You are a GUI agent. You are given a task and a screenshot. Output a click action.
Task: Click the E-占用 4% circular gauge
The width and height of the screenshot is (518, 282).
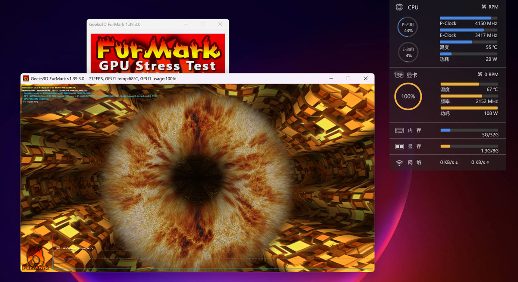pyautogui.click(x=408, y=53)
